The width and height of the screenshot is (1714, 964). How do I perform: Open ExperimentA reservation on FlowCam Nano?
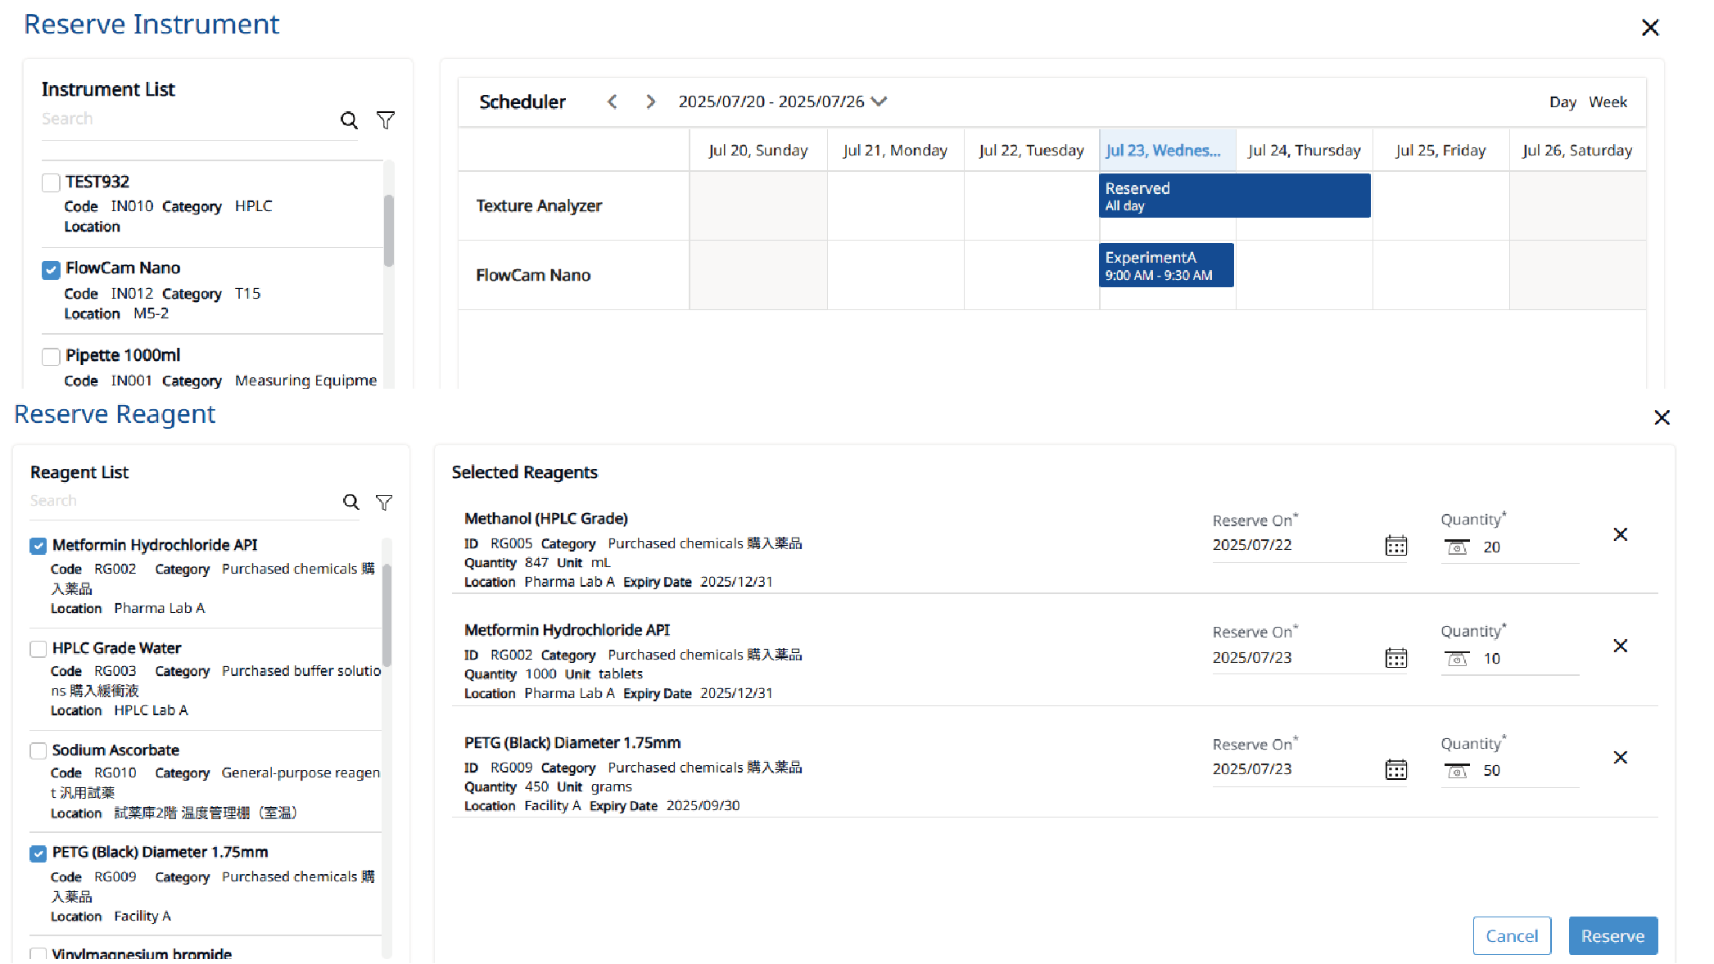pyautogui.click(x=1165, y=265)
